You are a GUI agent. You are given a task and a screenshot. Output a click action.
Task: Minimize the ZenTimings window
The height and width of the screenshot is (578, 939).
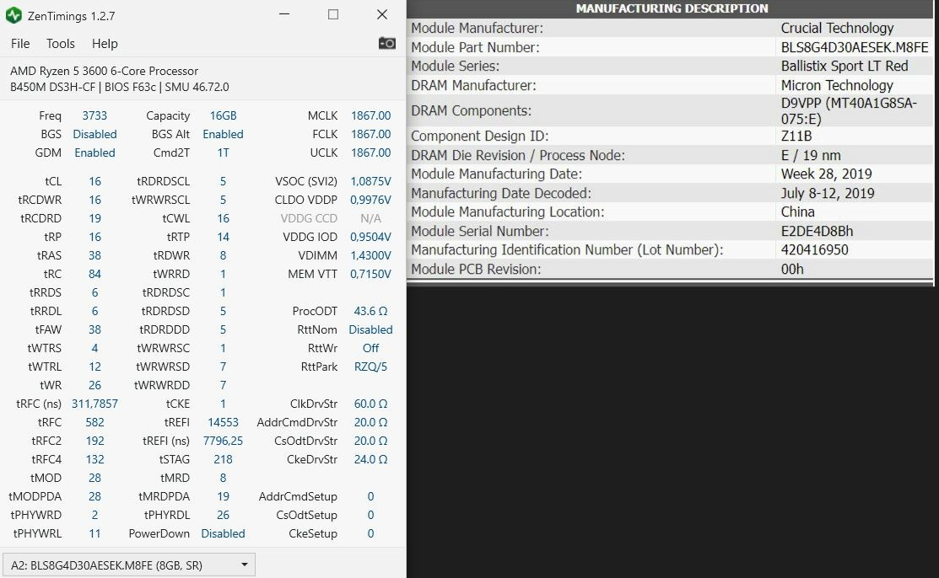point(284,15)
